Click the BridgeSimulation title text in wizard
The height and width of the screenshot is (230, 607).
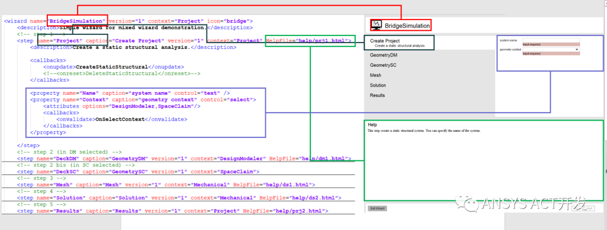point(407,26)
